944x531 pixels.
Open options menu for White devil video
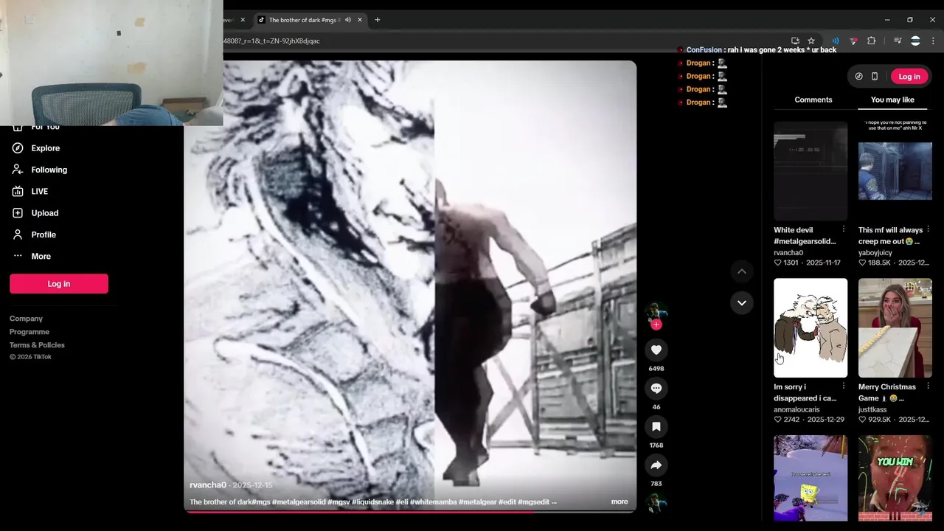(844, 229)
